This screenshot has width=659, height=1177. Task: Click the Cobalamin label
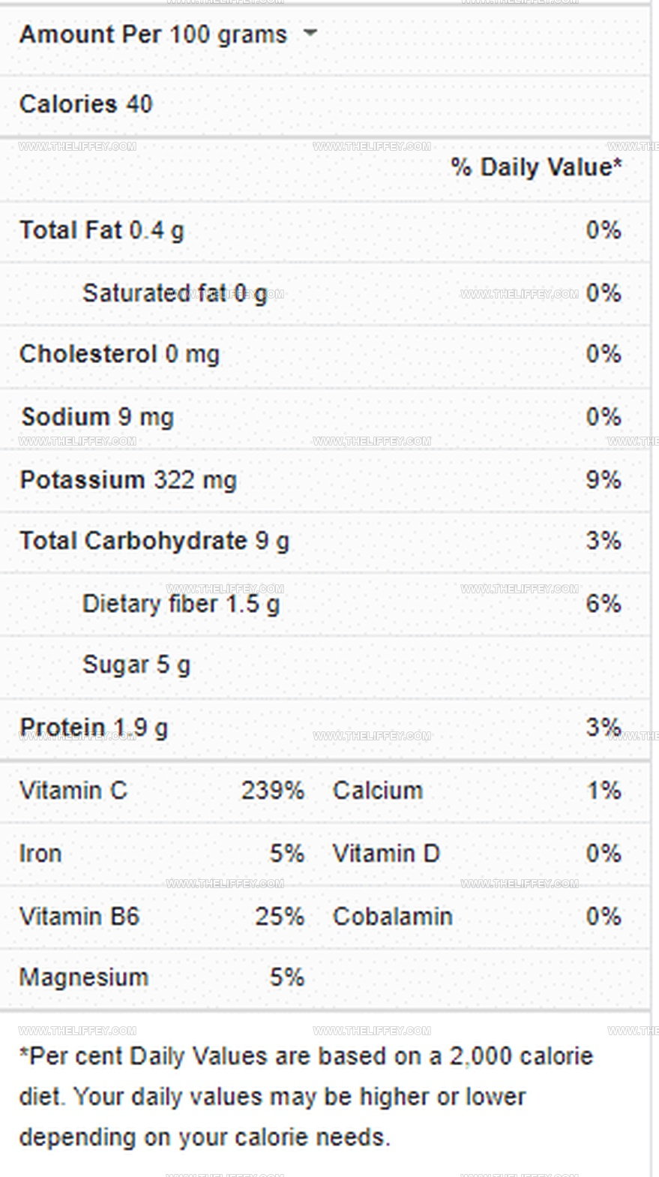click(393, 917)
